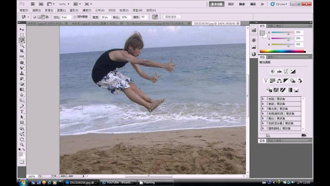Select the Pen tool
Screen dimensions: 330x186
click(22, 106)
